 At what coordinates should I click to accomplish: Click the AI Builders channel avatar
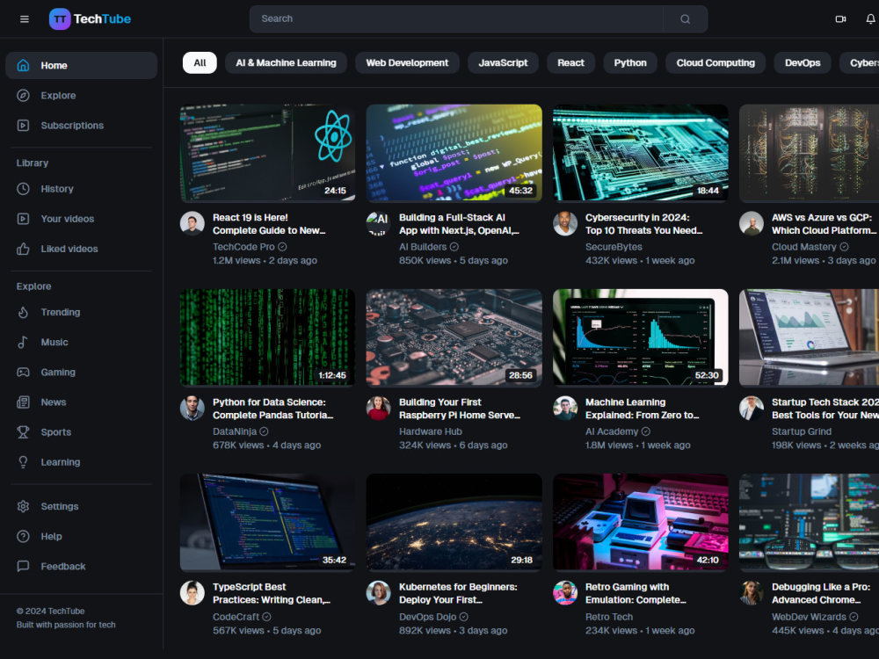(378, 223)
